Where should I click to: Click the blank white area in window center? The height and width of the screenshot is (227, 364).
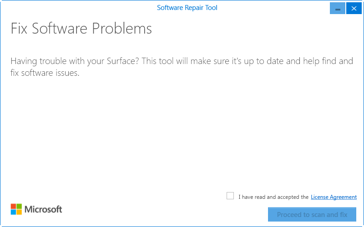tap(182, 136)
